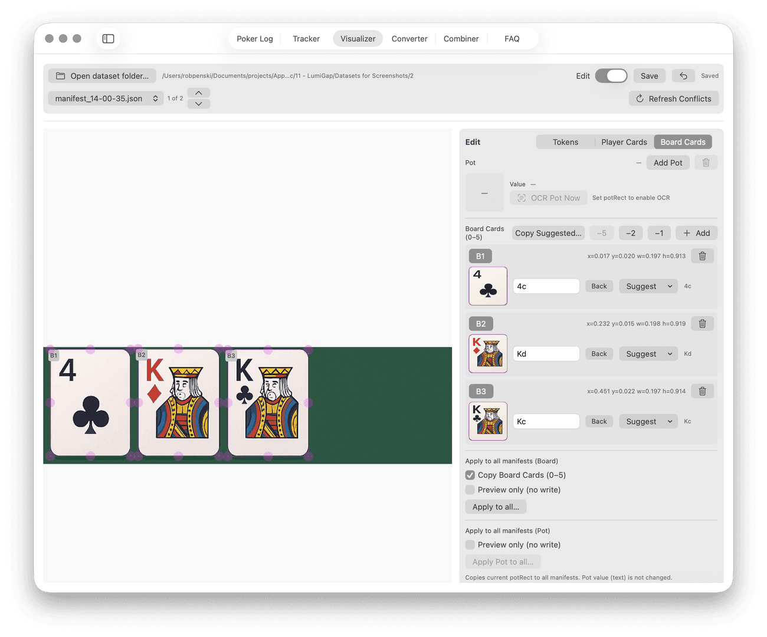The image size is (767, 637).
Task: Switch to the Tracker tab
Action: click(306, 39)
